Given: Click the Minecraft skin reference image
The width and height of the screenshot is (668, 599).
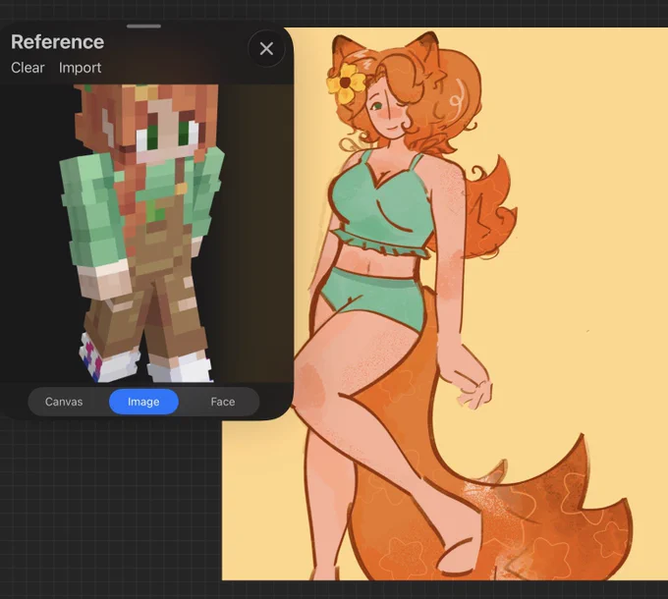Looking at the screenshot, I should pos(147,234).
